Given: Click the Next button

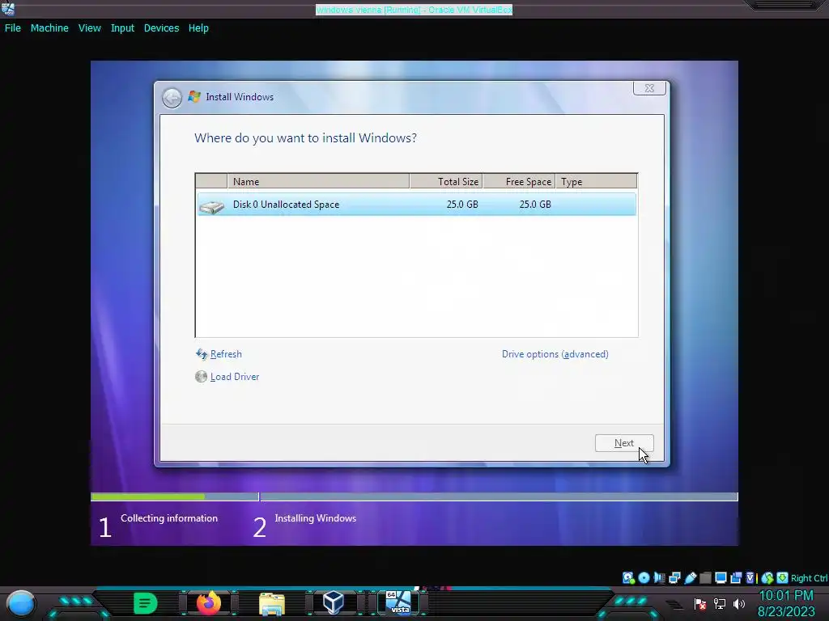Looking at the screenshot, I should (624, 443).
